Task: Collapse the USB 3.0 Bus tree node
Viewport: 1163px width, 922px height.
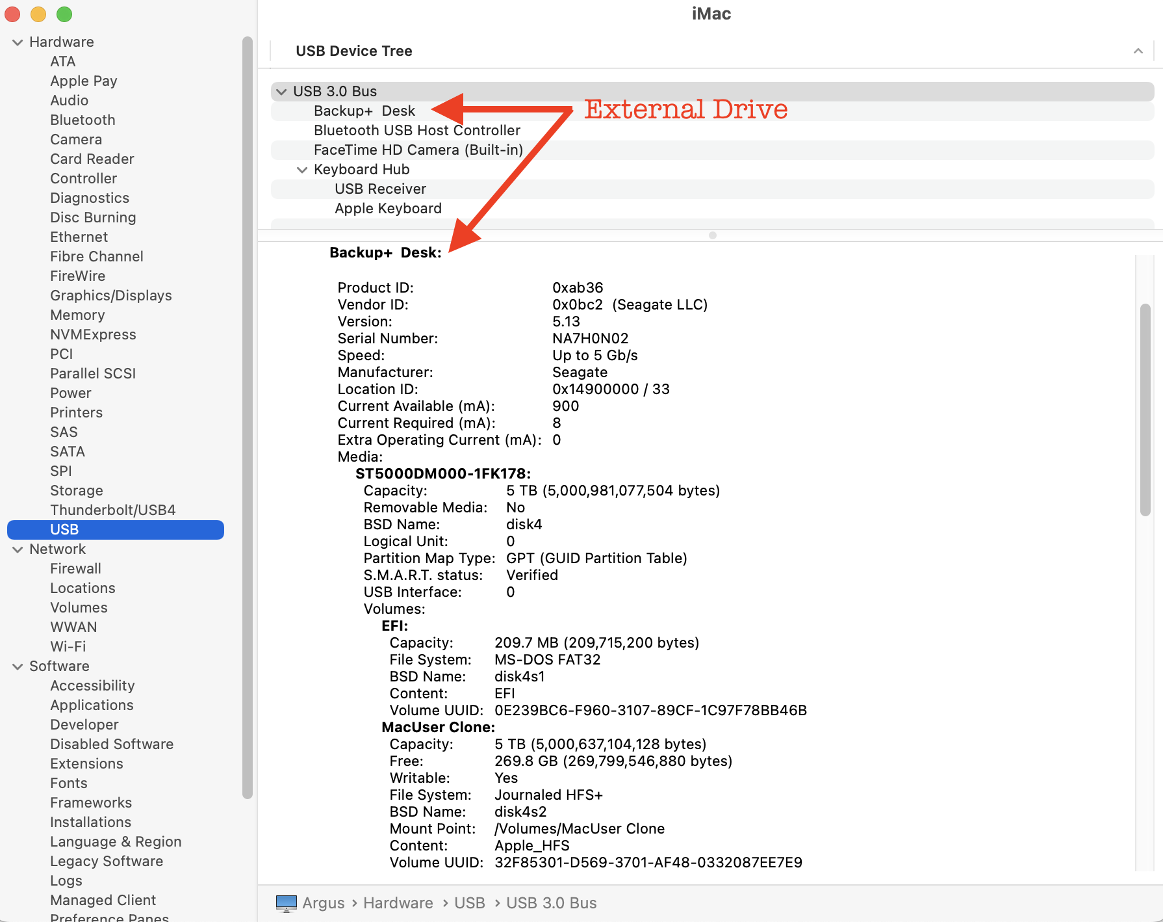Action: pos(281,92)
